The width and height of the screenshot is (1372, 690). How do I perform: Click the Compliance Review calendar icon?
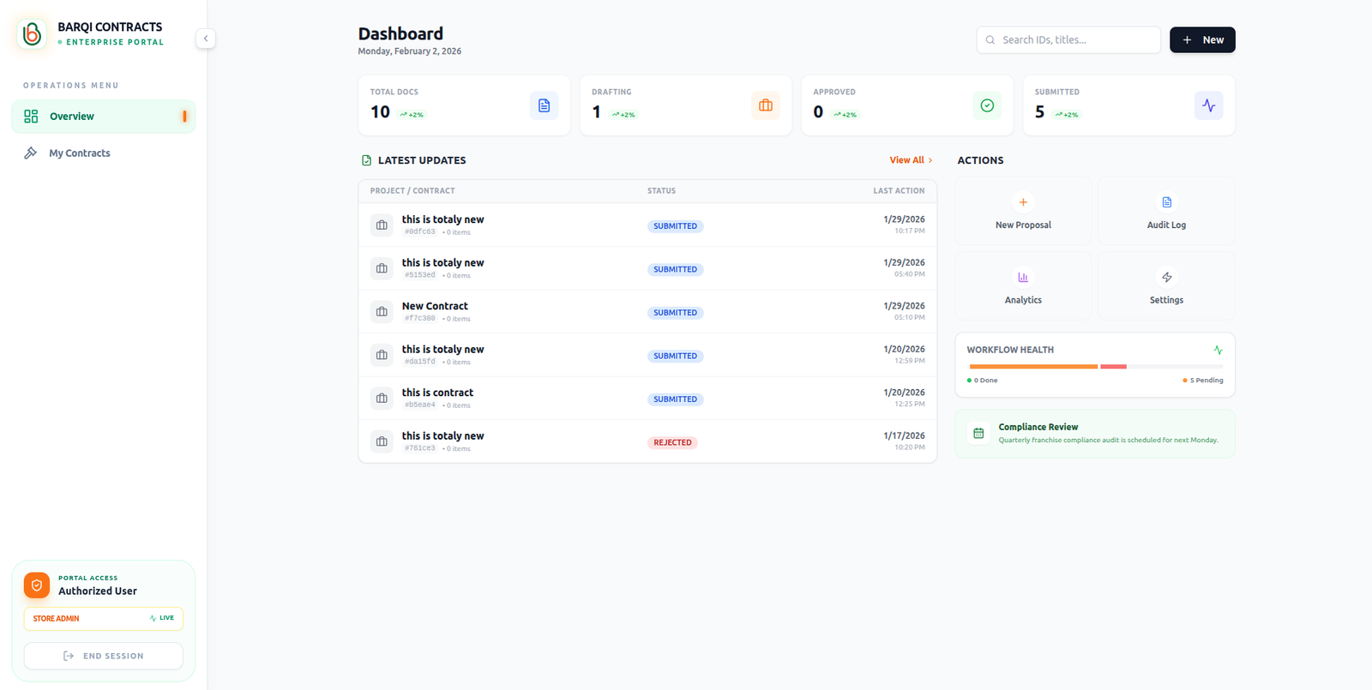click(978, 434)
